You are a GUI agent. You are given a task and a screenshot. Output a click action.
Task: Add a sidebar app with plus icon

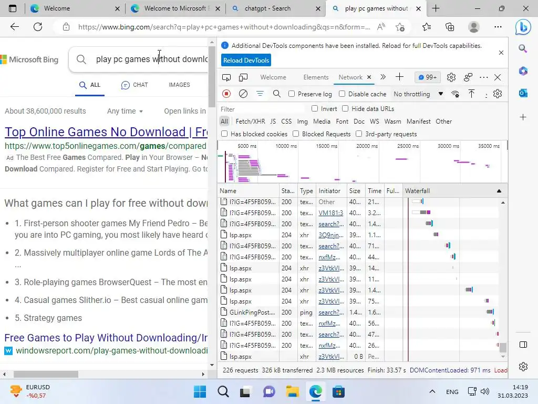pos(523,117)
